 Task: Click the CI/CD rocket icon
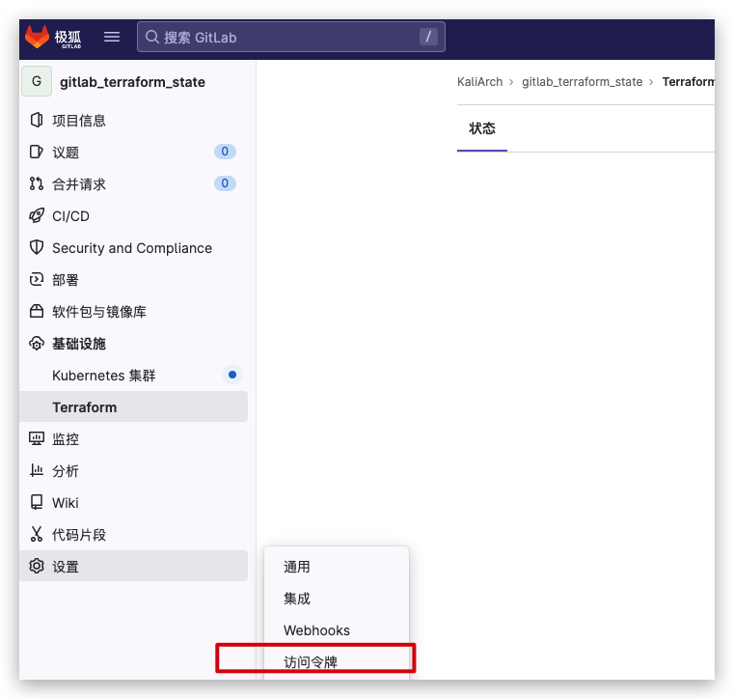(x=37, y=216)
